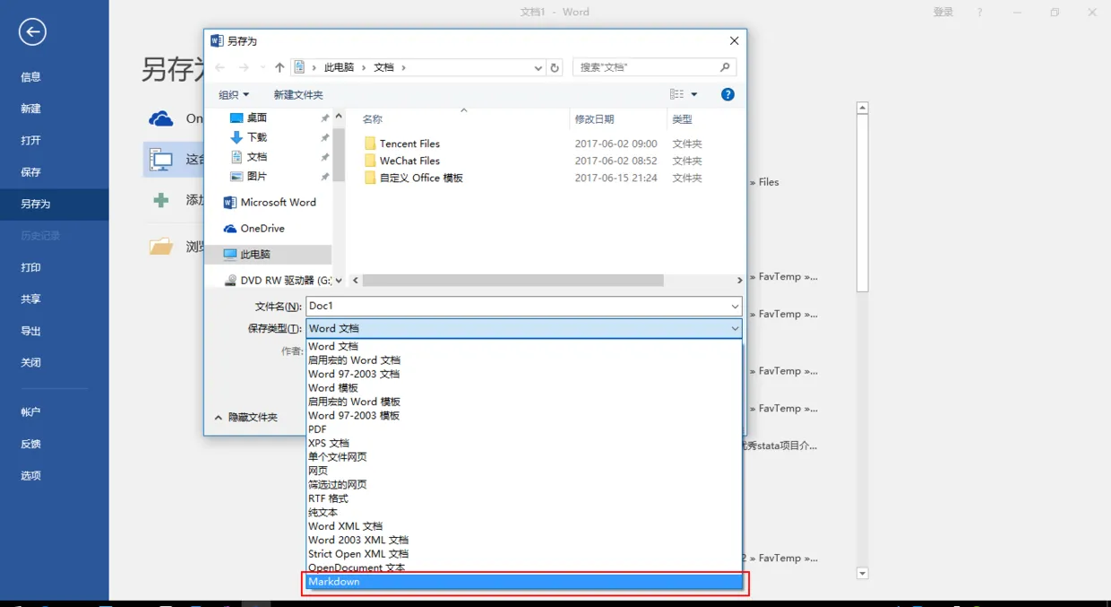
Task: Open 打印 from the left menu
Action: click(x=30, y=267)
